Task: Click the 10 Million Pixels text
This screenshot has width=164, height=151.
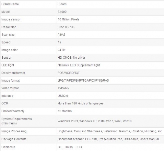Action: click(68, 19)
